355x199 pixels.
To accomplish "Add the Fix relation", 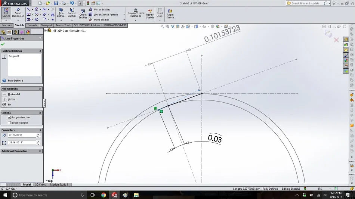I will (x=9, y=105).
